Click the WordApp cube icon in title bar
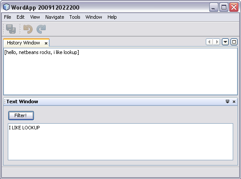The width and height of the screenshot is (241, 179). [x=6, y=7]
